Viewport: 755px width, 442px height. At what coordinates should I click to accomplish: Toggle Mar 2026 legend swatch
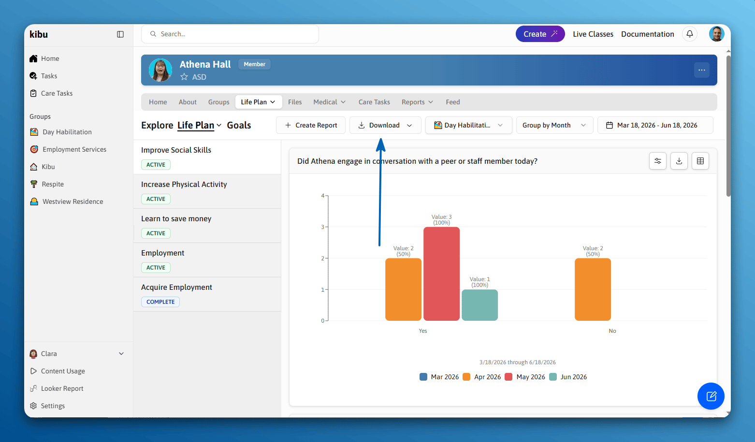423,377
